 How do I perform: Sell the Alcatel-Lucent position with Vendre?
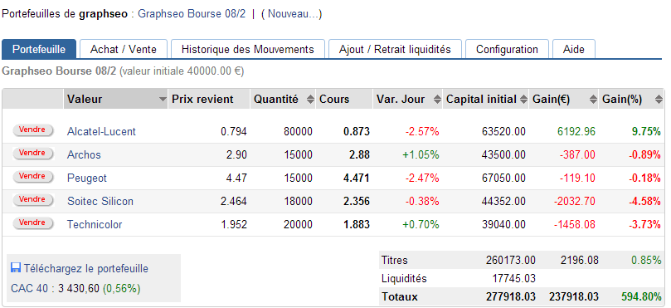click(33, 130)
